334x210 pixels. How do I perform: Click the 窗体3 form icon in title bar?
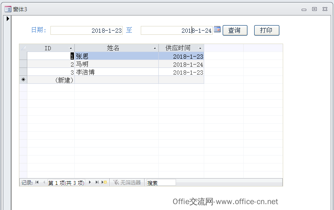pyautogui.click(x=8, y=9)
